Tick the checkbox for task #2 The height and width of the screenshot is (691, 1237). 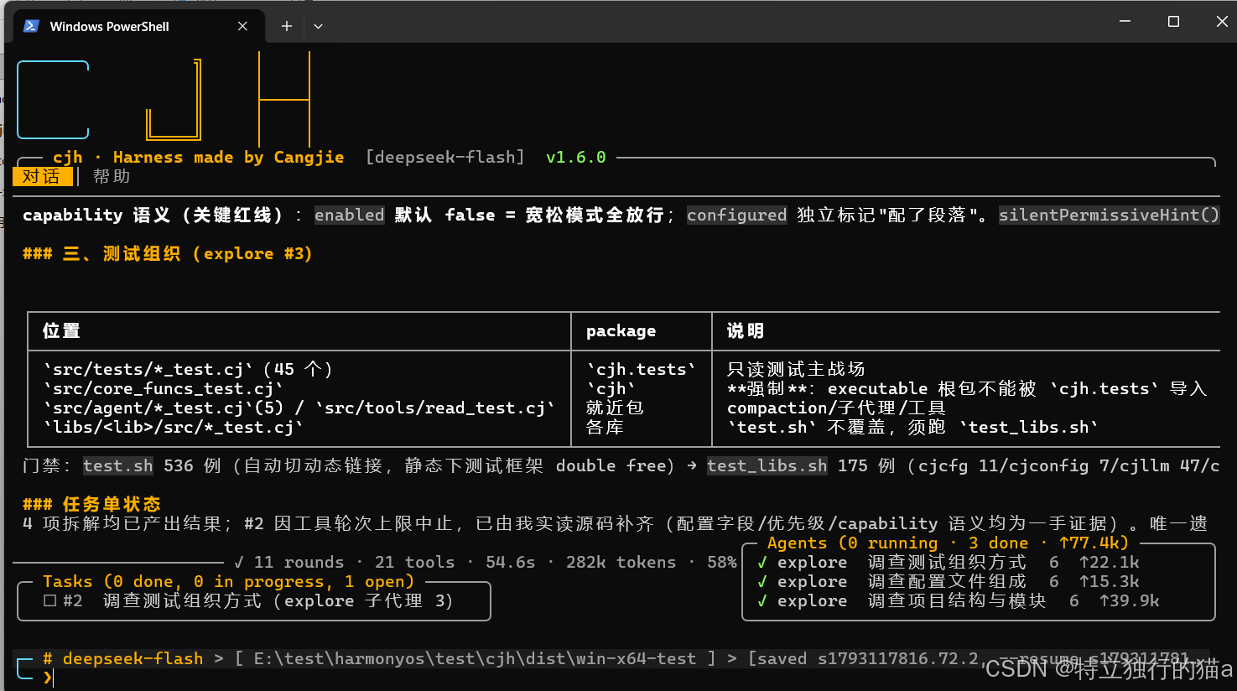point(49,600)
